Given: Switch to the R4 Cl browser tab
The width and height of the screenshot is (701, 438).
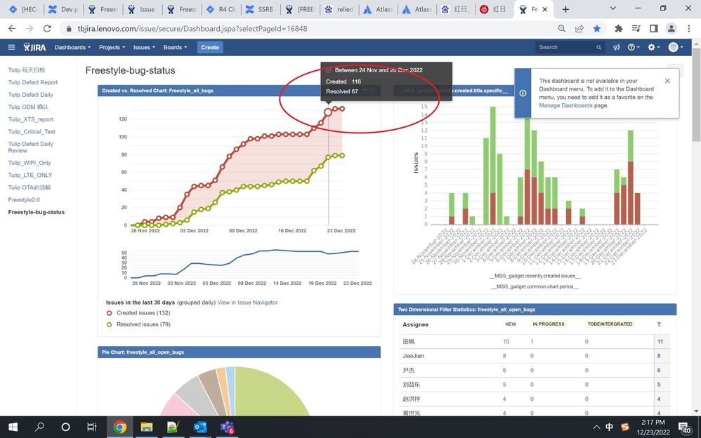Looking at the screenshot, I should [x=222, y=9].
